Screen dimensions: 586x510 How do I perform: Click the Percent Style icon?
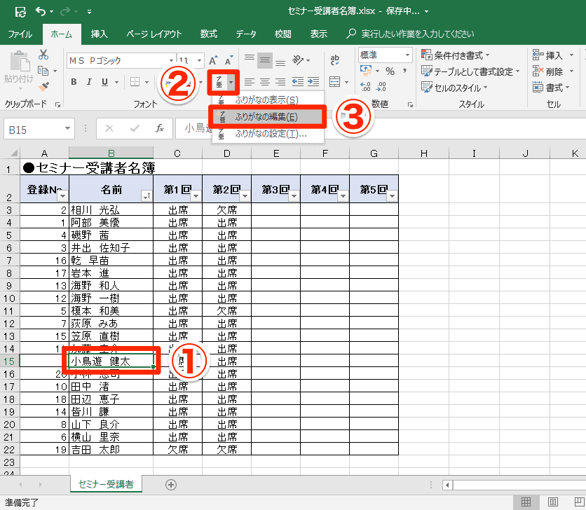pyautogui.click(x=390, y=71)
